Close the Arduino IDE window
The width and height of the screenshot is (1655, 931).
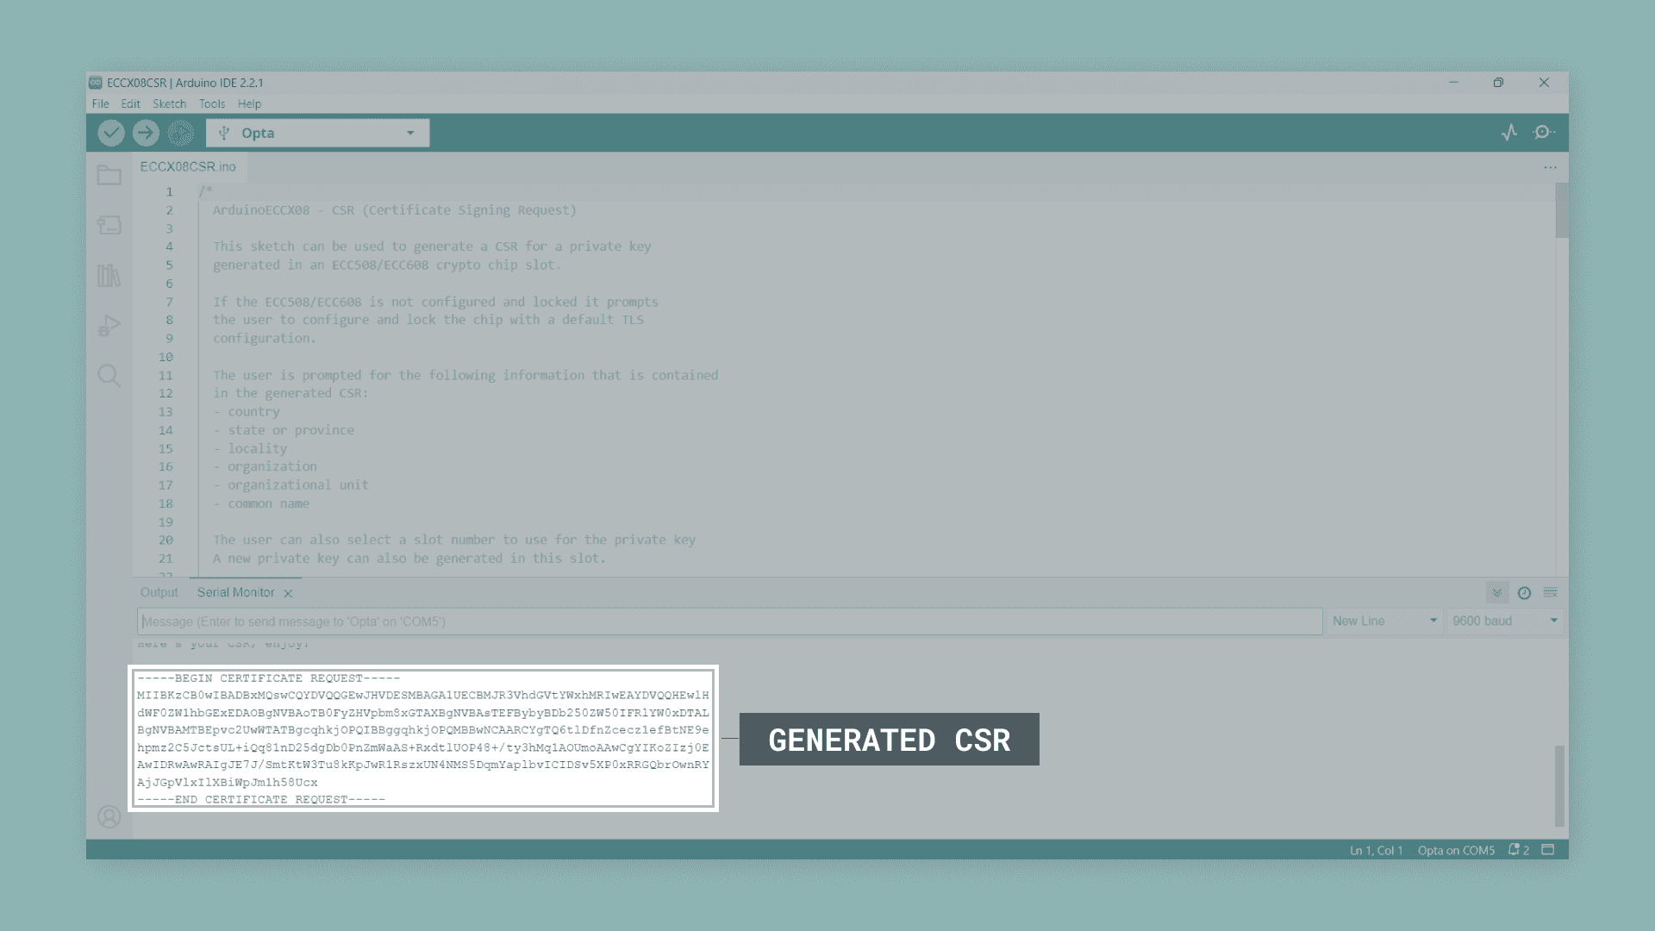(1544, 83)
